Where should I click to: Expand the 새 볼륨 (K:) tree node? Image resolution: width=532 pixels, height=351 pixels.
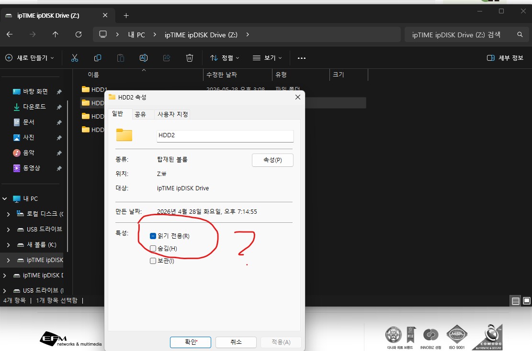coord(9,245)
